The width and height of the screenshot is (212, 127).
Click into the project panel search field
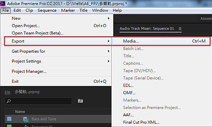point(38,101)
